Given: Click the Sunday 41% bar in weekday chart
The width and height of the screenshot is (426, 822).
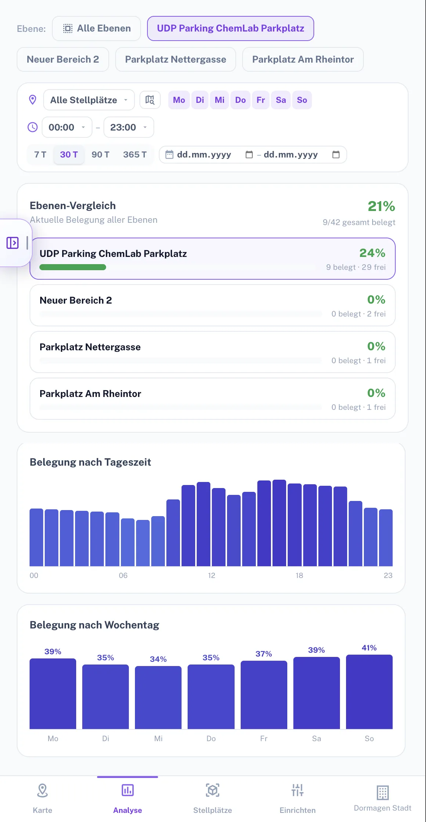Looking at the screenshot, I should point(369,692).
